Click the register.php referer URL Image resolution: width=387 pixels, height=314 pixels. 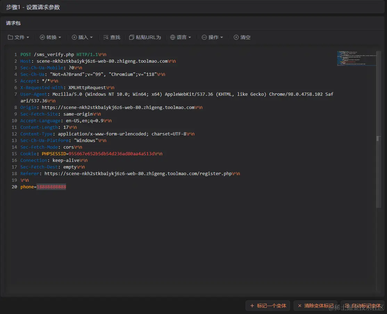[138, 174]
